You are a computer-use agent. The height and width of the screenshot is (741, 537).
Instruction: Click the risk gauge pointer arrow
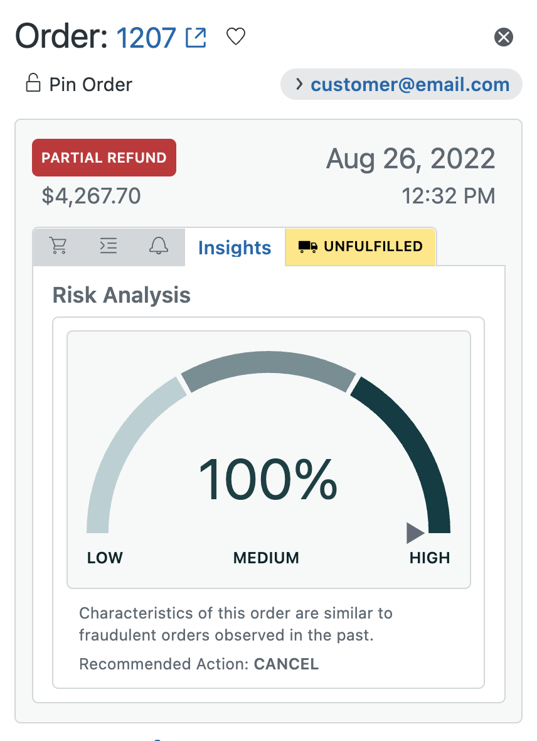click(415, 533)
